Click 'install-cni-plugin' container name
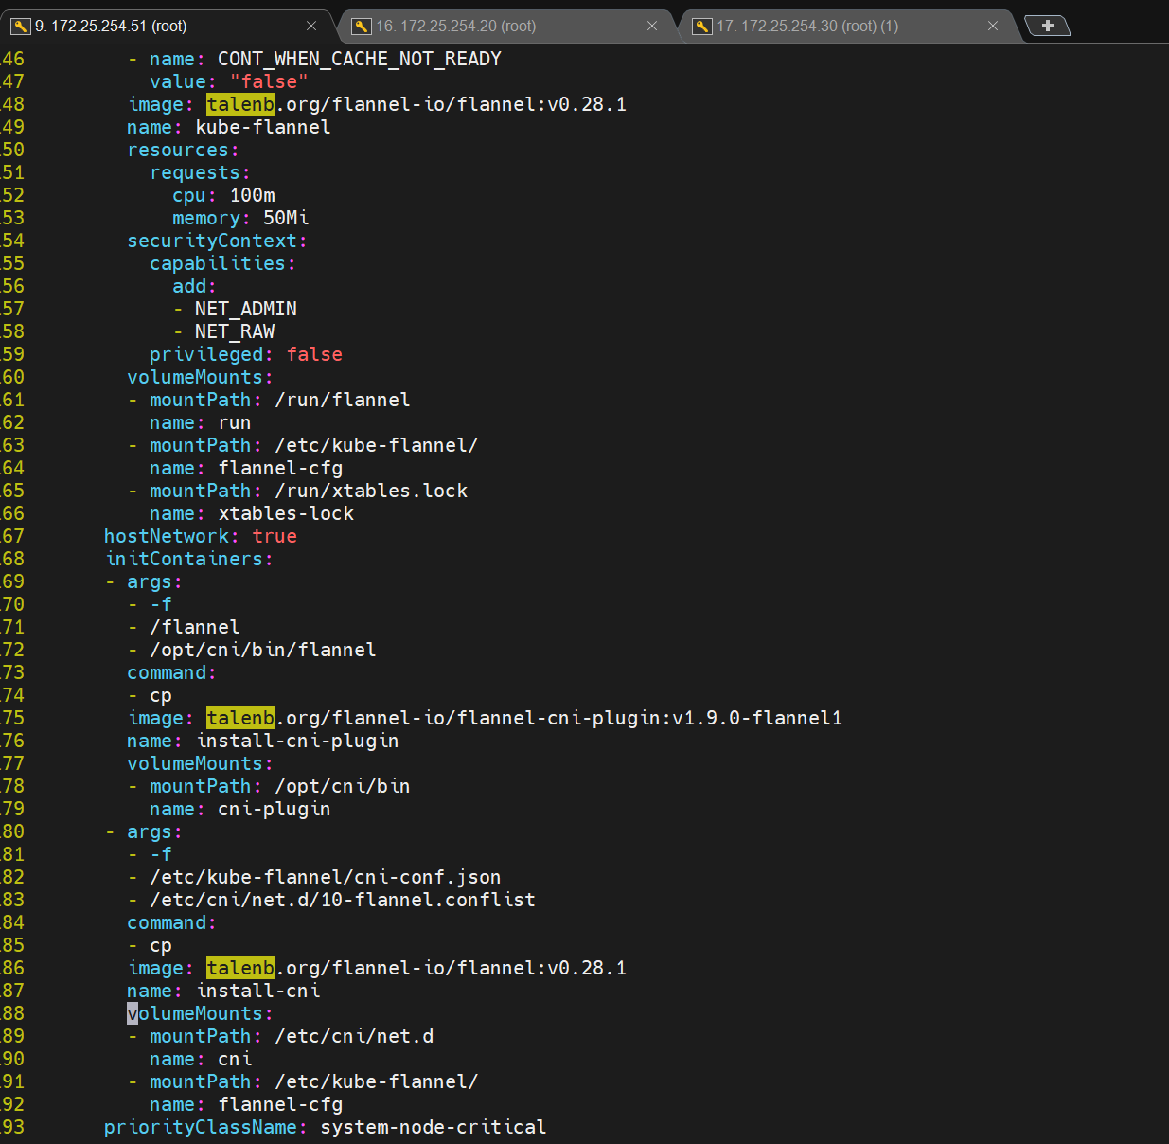 (x=297, y=741)
